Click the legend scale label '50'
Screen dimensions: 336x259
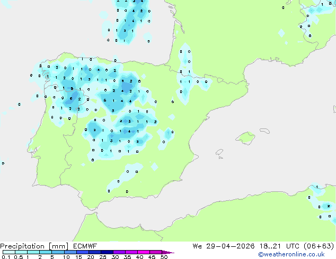point(164,257)
